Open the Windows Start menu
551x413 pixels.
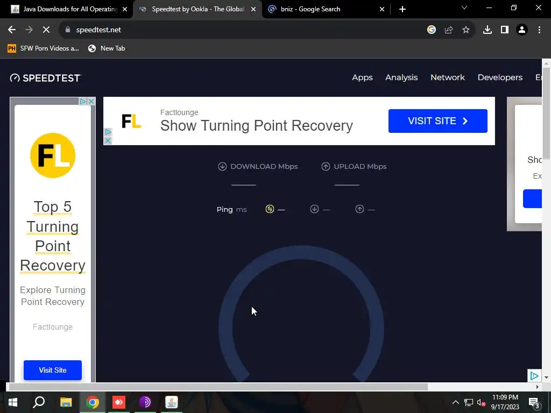coord(13,402)
